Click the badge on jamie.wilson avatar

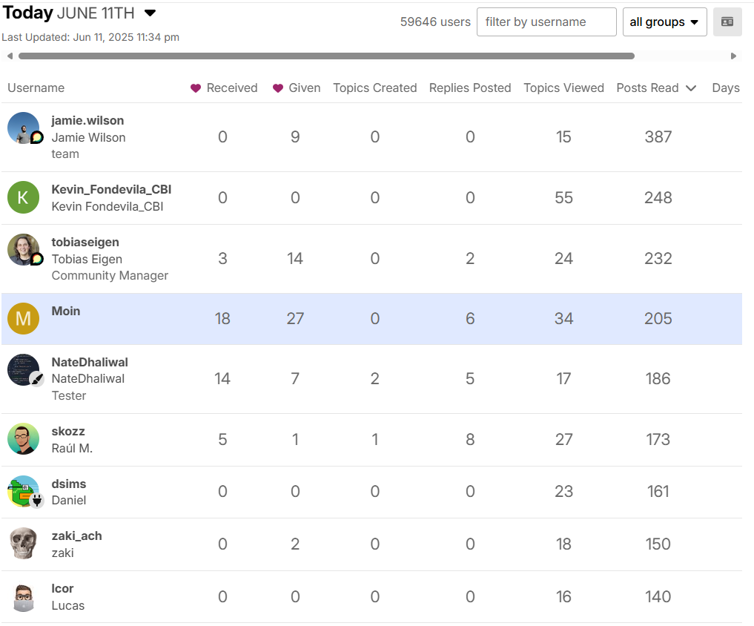(37, 138)
